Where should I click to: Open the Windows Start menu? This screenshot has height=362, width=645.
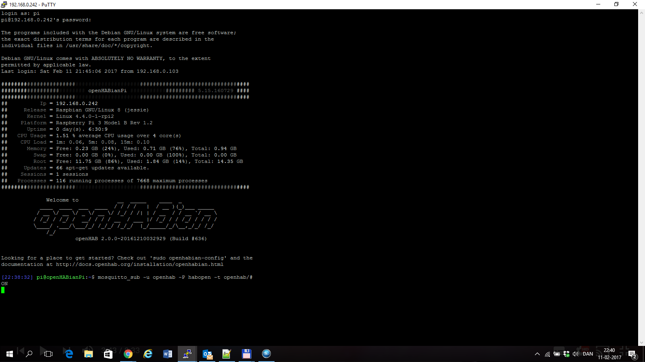pos(10,354)
